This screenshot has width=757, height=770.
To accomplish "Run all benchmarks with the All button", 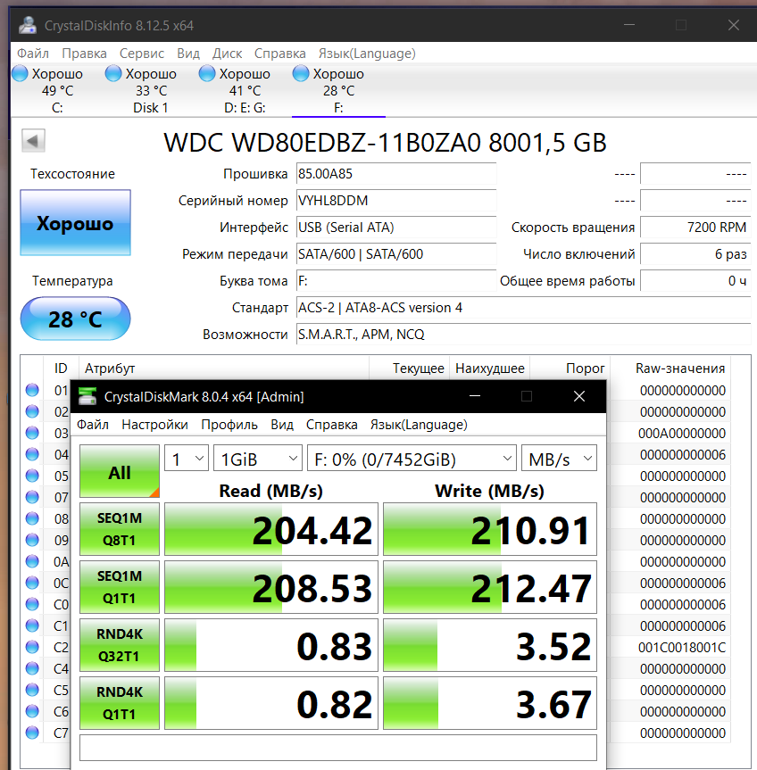I will 120,472.
